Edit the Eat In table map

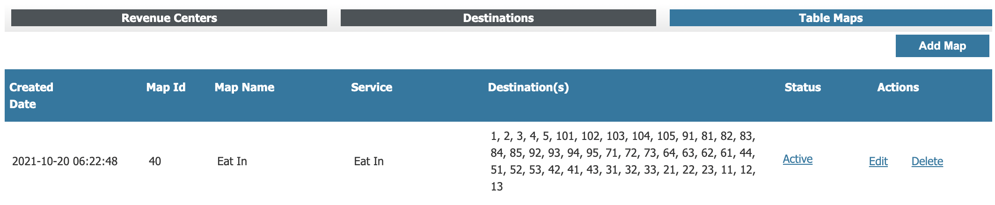(878, 161)
